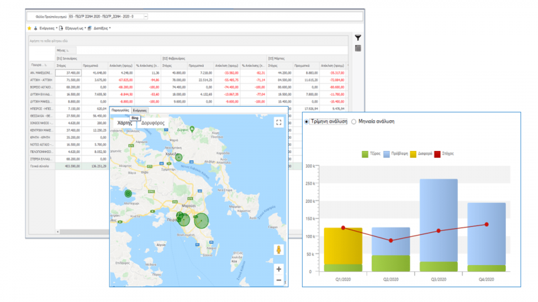Click the filter fields drop area
Screen dimensions: 538x302
click(x=188, y=41)
